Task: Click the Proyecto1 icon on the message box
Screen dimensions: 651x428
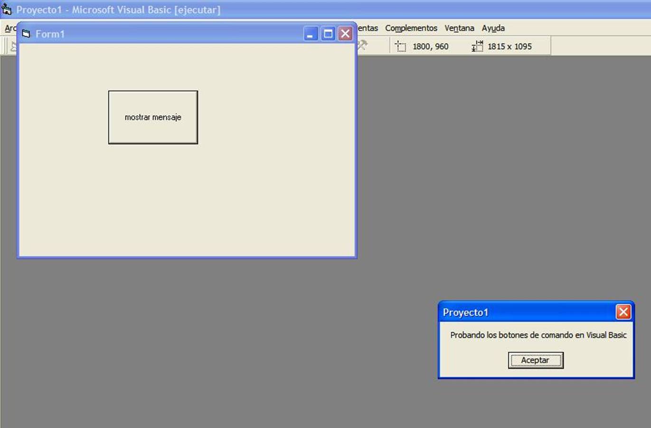Action: pyautogui.click(x=465, y=312)
